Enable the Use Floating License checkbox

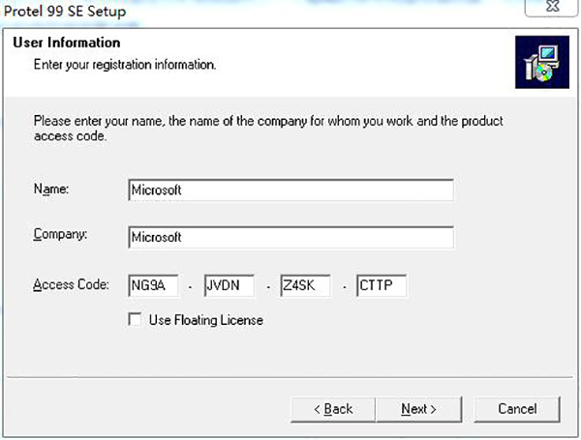(135, 320)
